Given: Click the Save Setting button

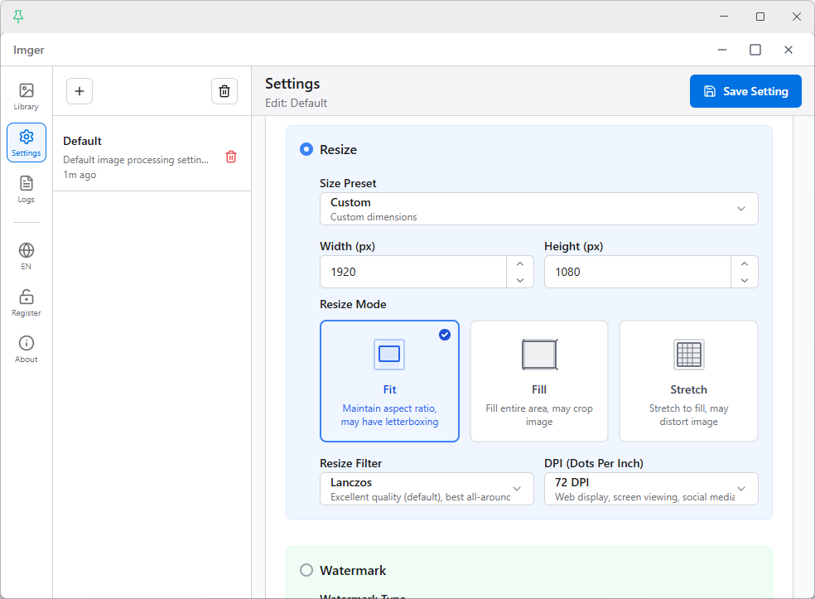Looking at the screenshot, I should coord(745,91).
